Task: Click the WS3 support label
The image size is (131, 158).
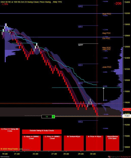Action: 80,122
